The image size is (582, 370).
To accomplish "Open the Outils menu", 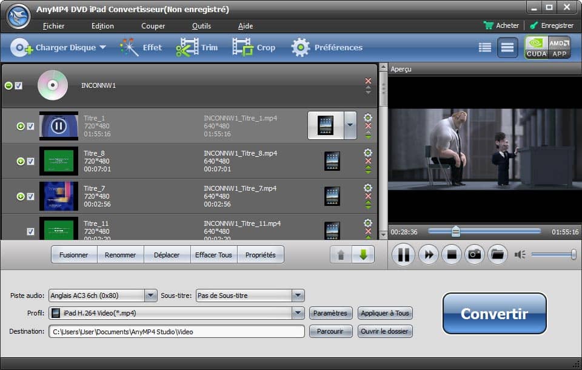I will [201, 26].
